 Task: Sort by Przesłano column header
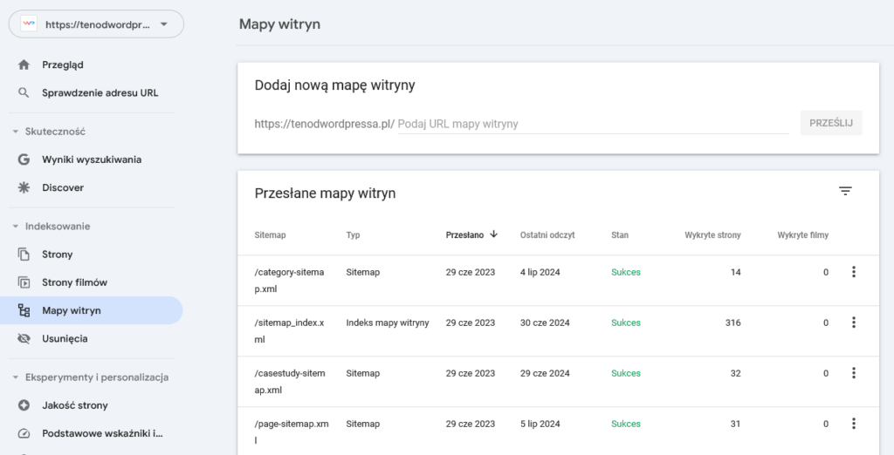click(x=464, y=234)
